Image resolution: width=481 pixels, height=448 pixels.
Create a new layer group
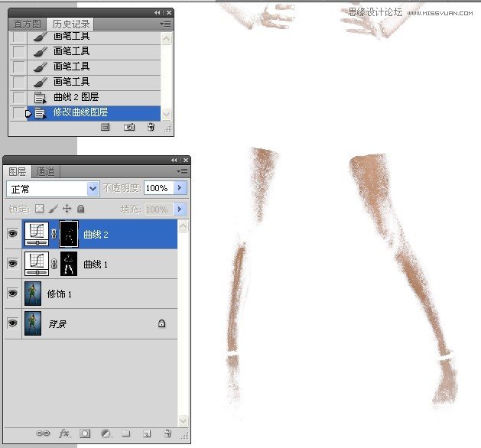127,433
